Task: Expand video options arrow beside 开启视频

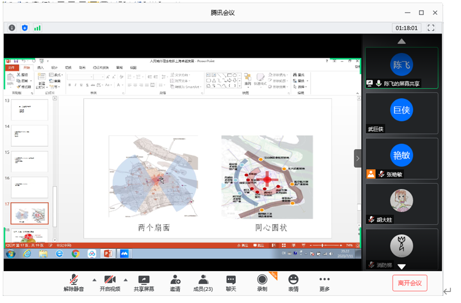Action: [x=126, y=279]
